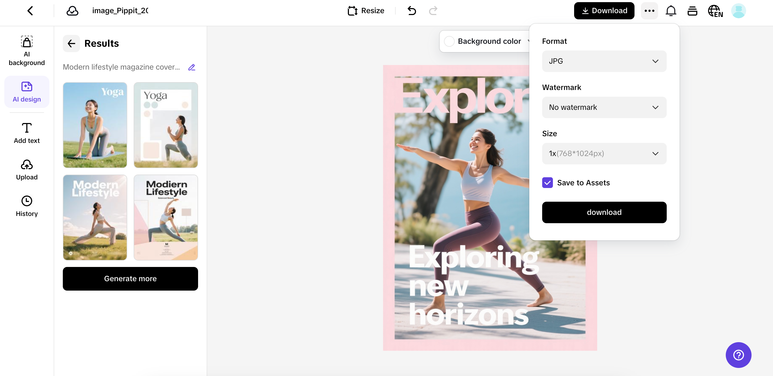Open the notifications bell

(671, 11)
